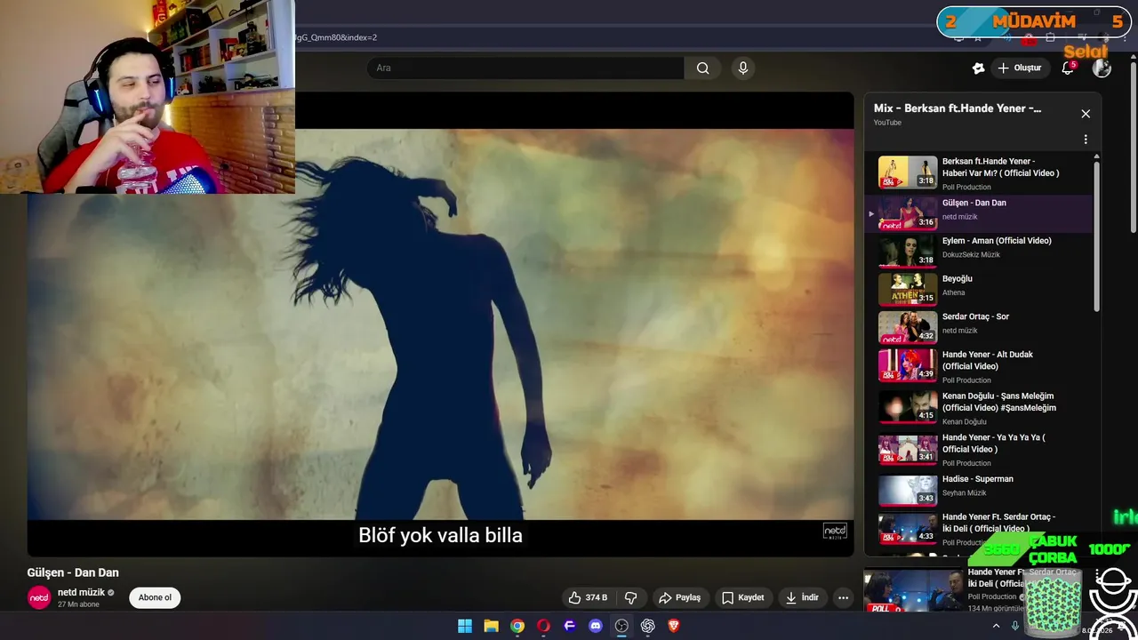Dislike the video with thumbs-down
Image resolution: width=1138 pixels, height=640 pixels.
click(630, 597)
